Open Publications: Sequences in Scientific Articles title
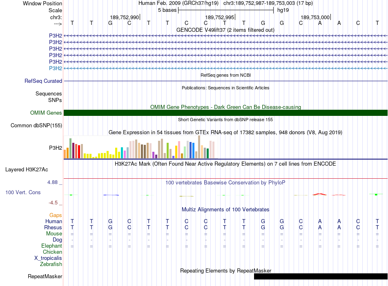388x286 pixels. [225, 88]
